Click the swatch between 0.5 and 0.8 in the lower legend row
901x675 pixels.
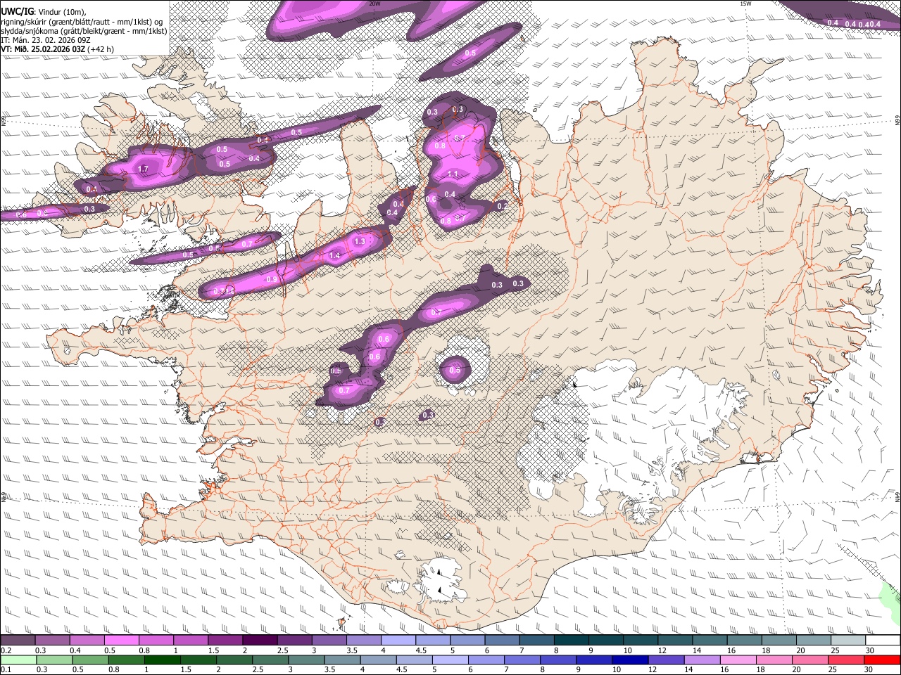tap(91, 660)
